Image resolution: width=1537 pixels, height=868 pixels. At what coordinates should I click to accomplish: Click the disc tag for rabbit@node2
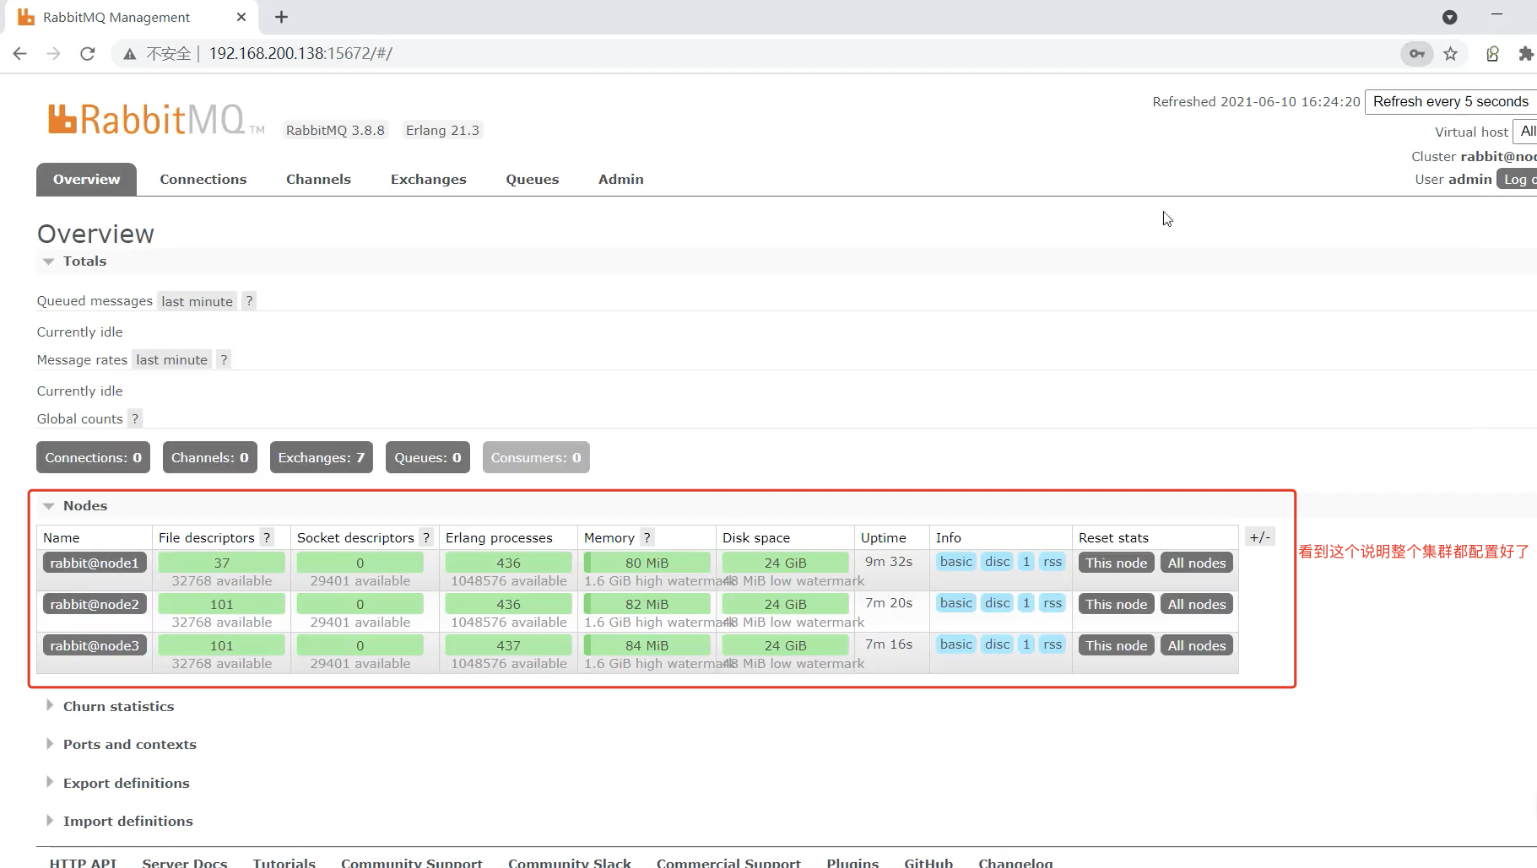tap(997, 603)
